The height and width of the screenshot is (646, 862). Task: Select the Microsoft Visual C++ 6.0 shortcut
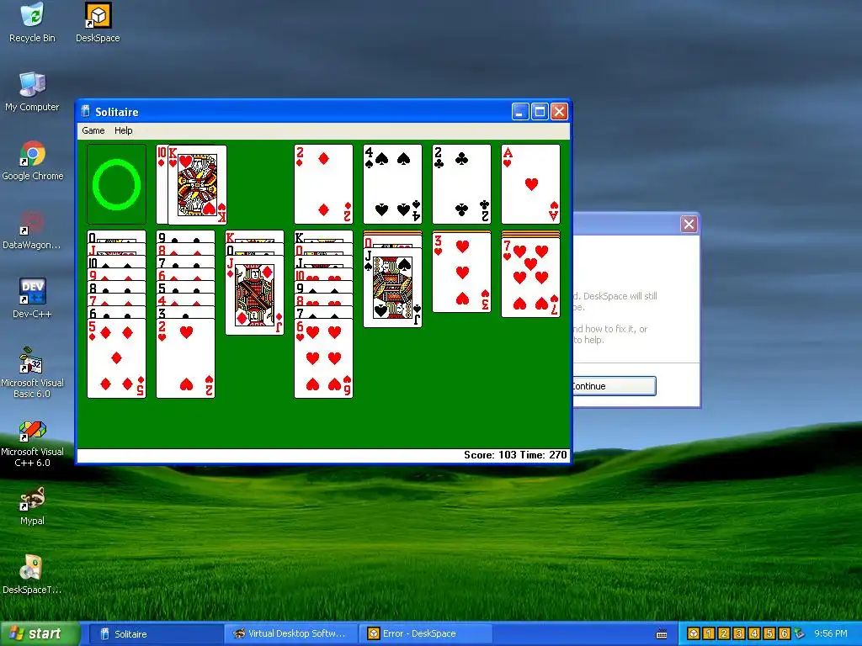[x=32, y=442]
